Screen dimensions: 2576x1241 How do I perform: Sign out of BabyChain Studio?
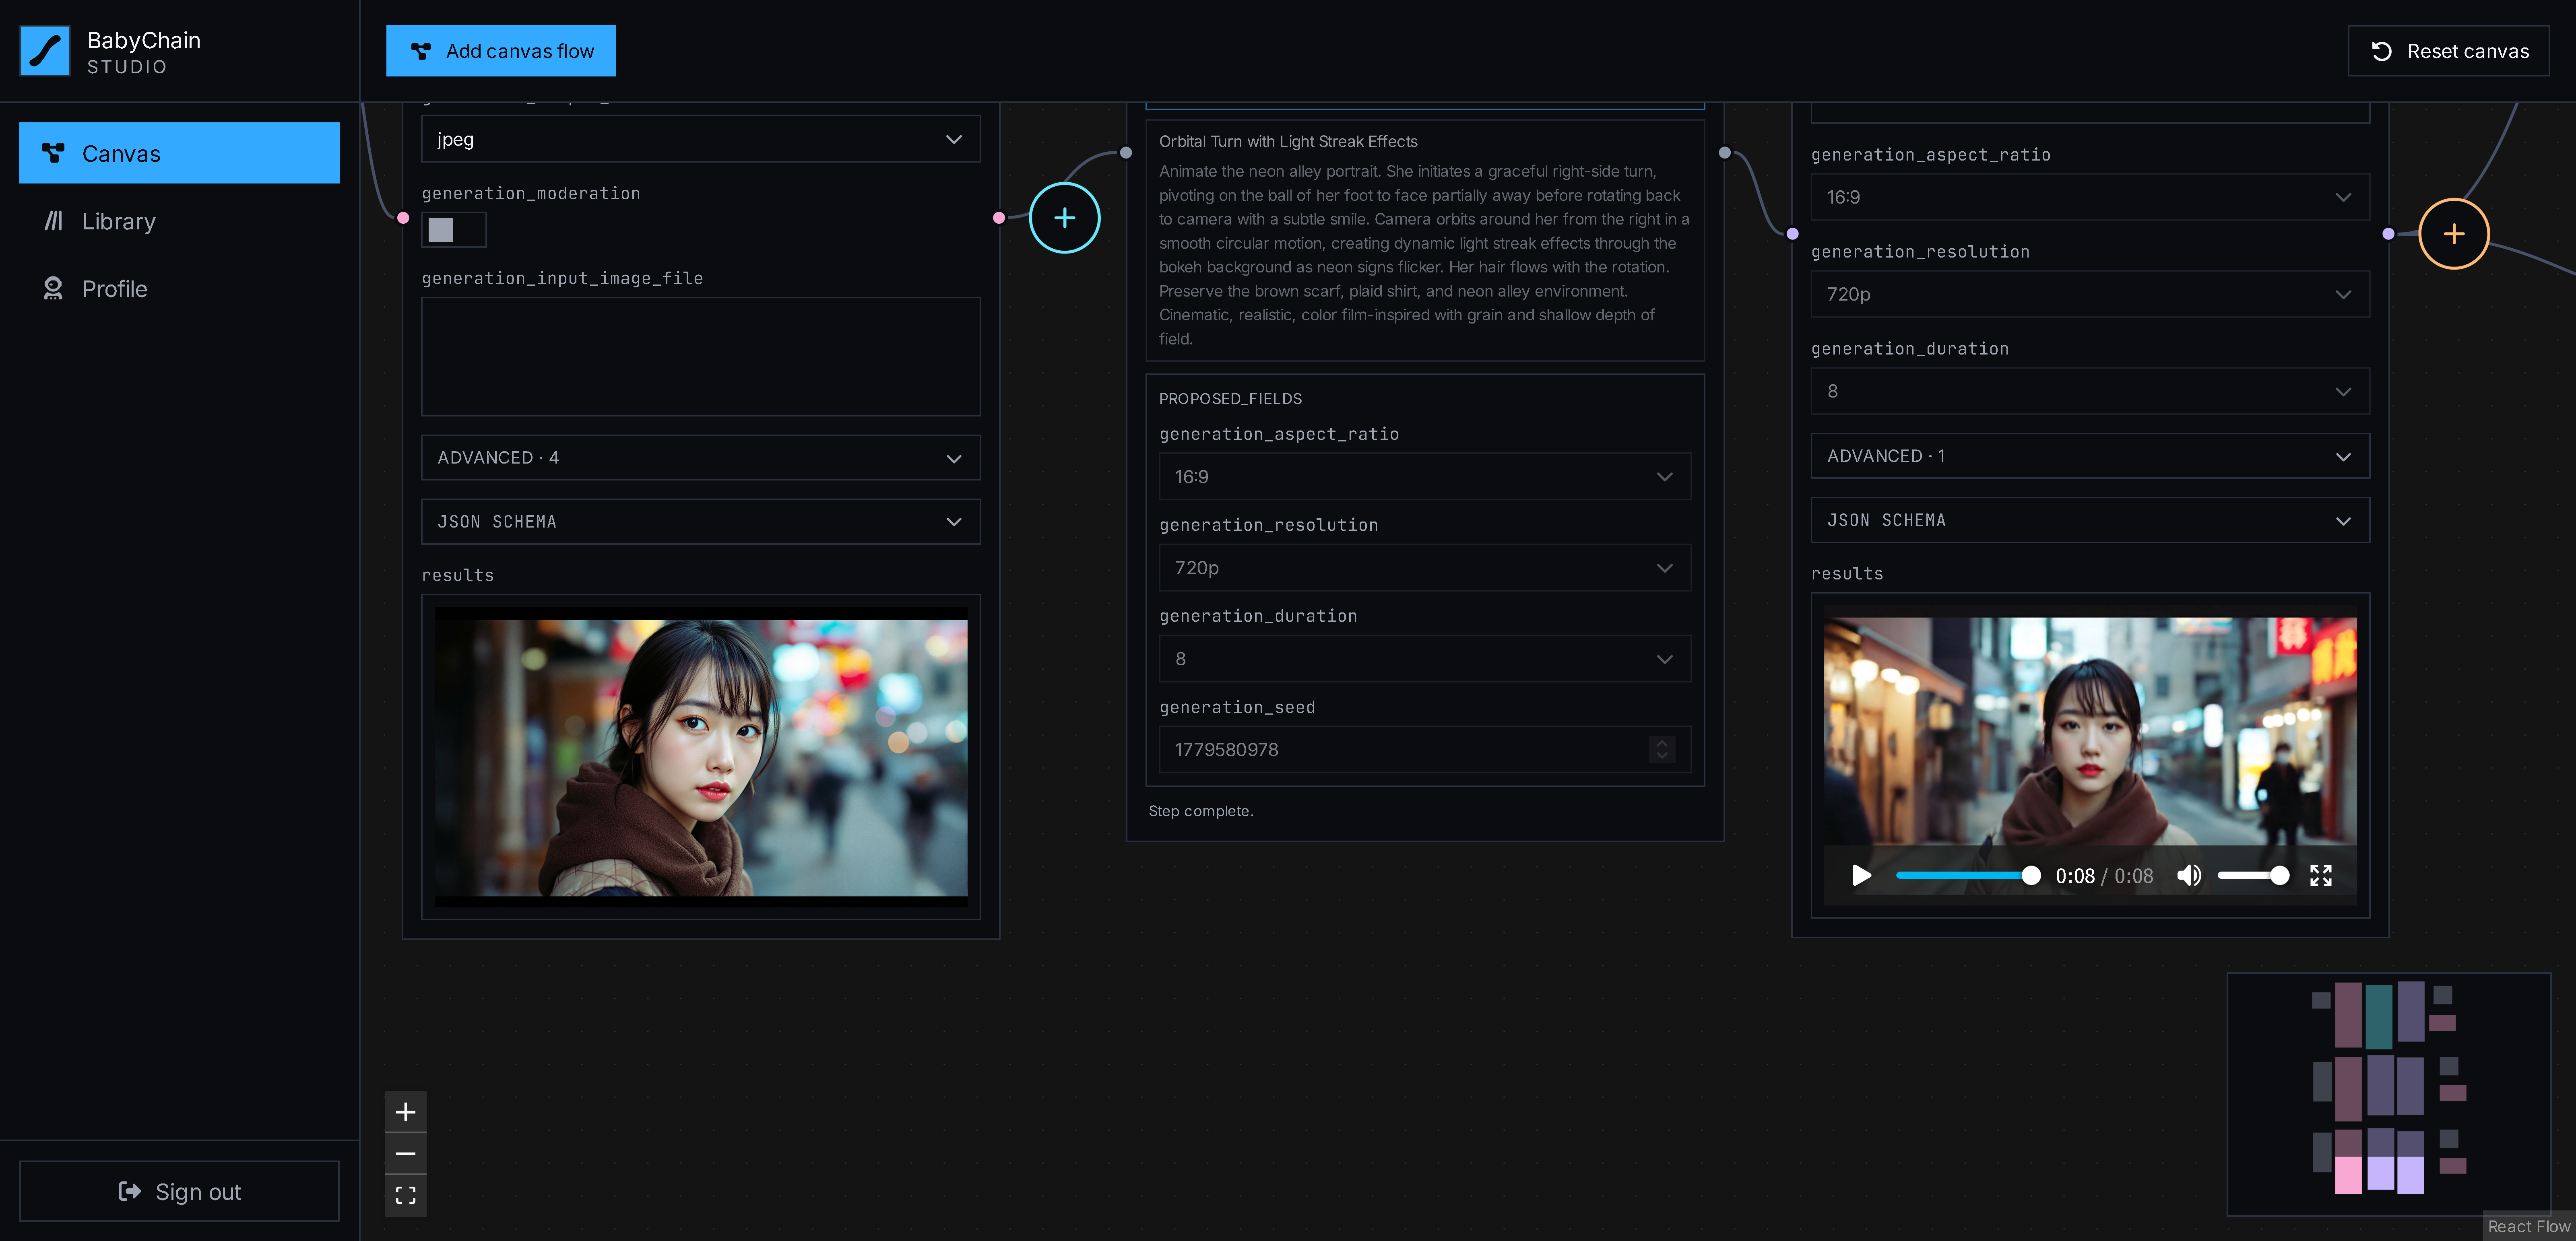(x=179, y=1191)
